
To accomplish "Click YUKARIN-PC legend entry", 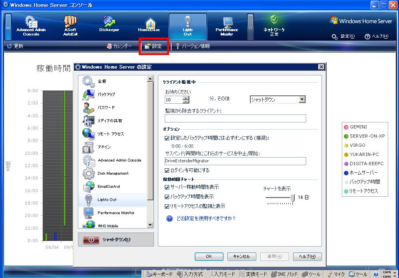I will [361, 154].
